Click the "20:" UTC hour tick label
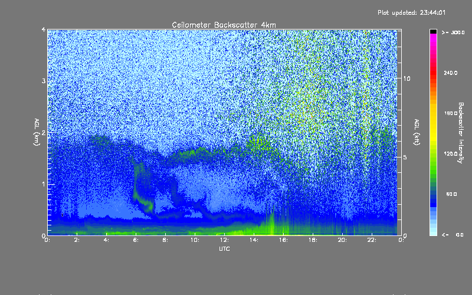472x295 pixels. pos(343,240)
